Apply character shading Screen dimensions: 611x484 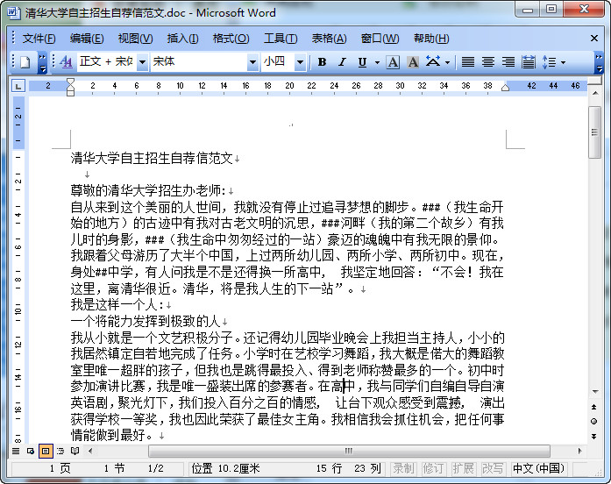[x=413, y=62]
